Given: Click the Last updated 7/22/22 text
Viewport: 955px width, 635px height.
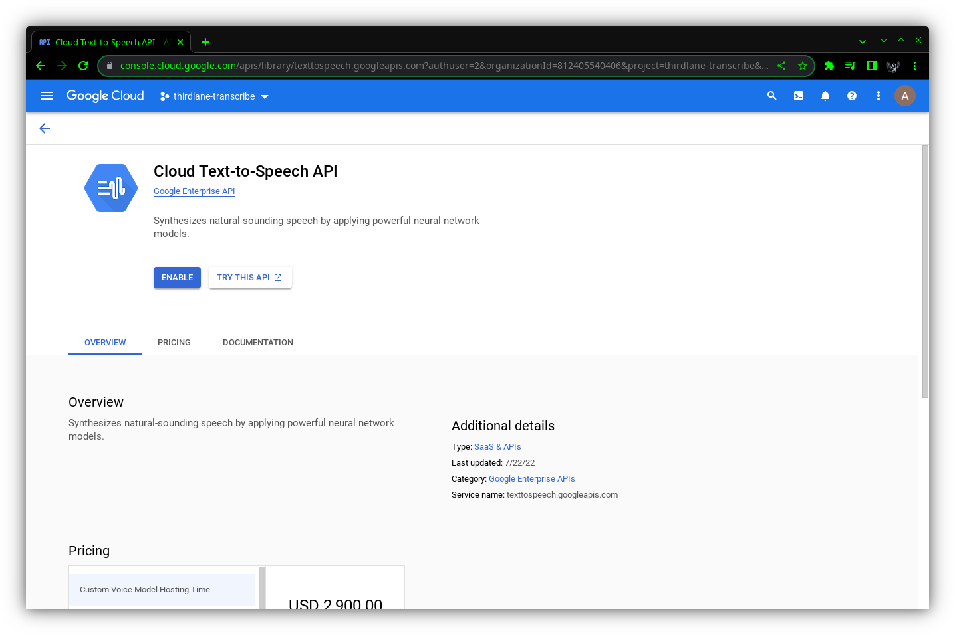Looking at the screenshot, I should (x=493, y=463).
